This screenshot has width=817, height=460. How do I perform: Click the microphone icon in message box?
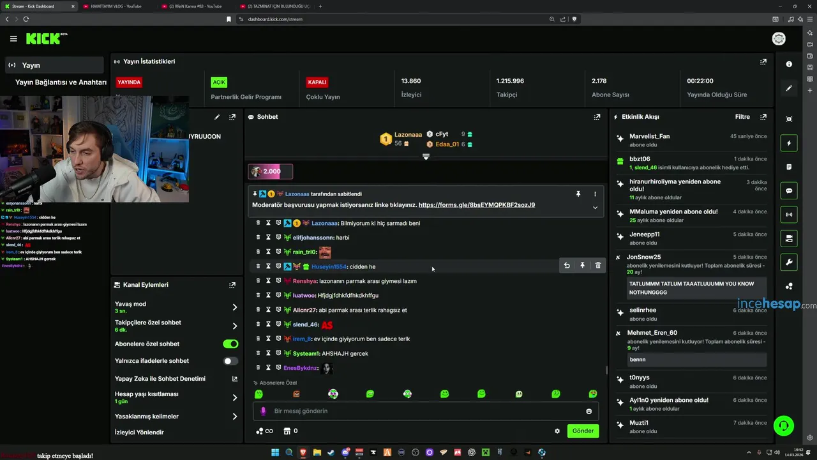point(263,411)
